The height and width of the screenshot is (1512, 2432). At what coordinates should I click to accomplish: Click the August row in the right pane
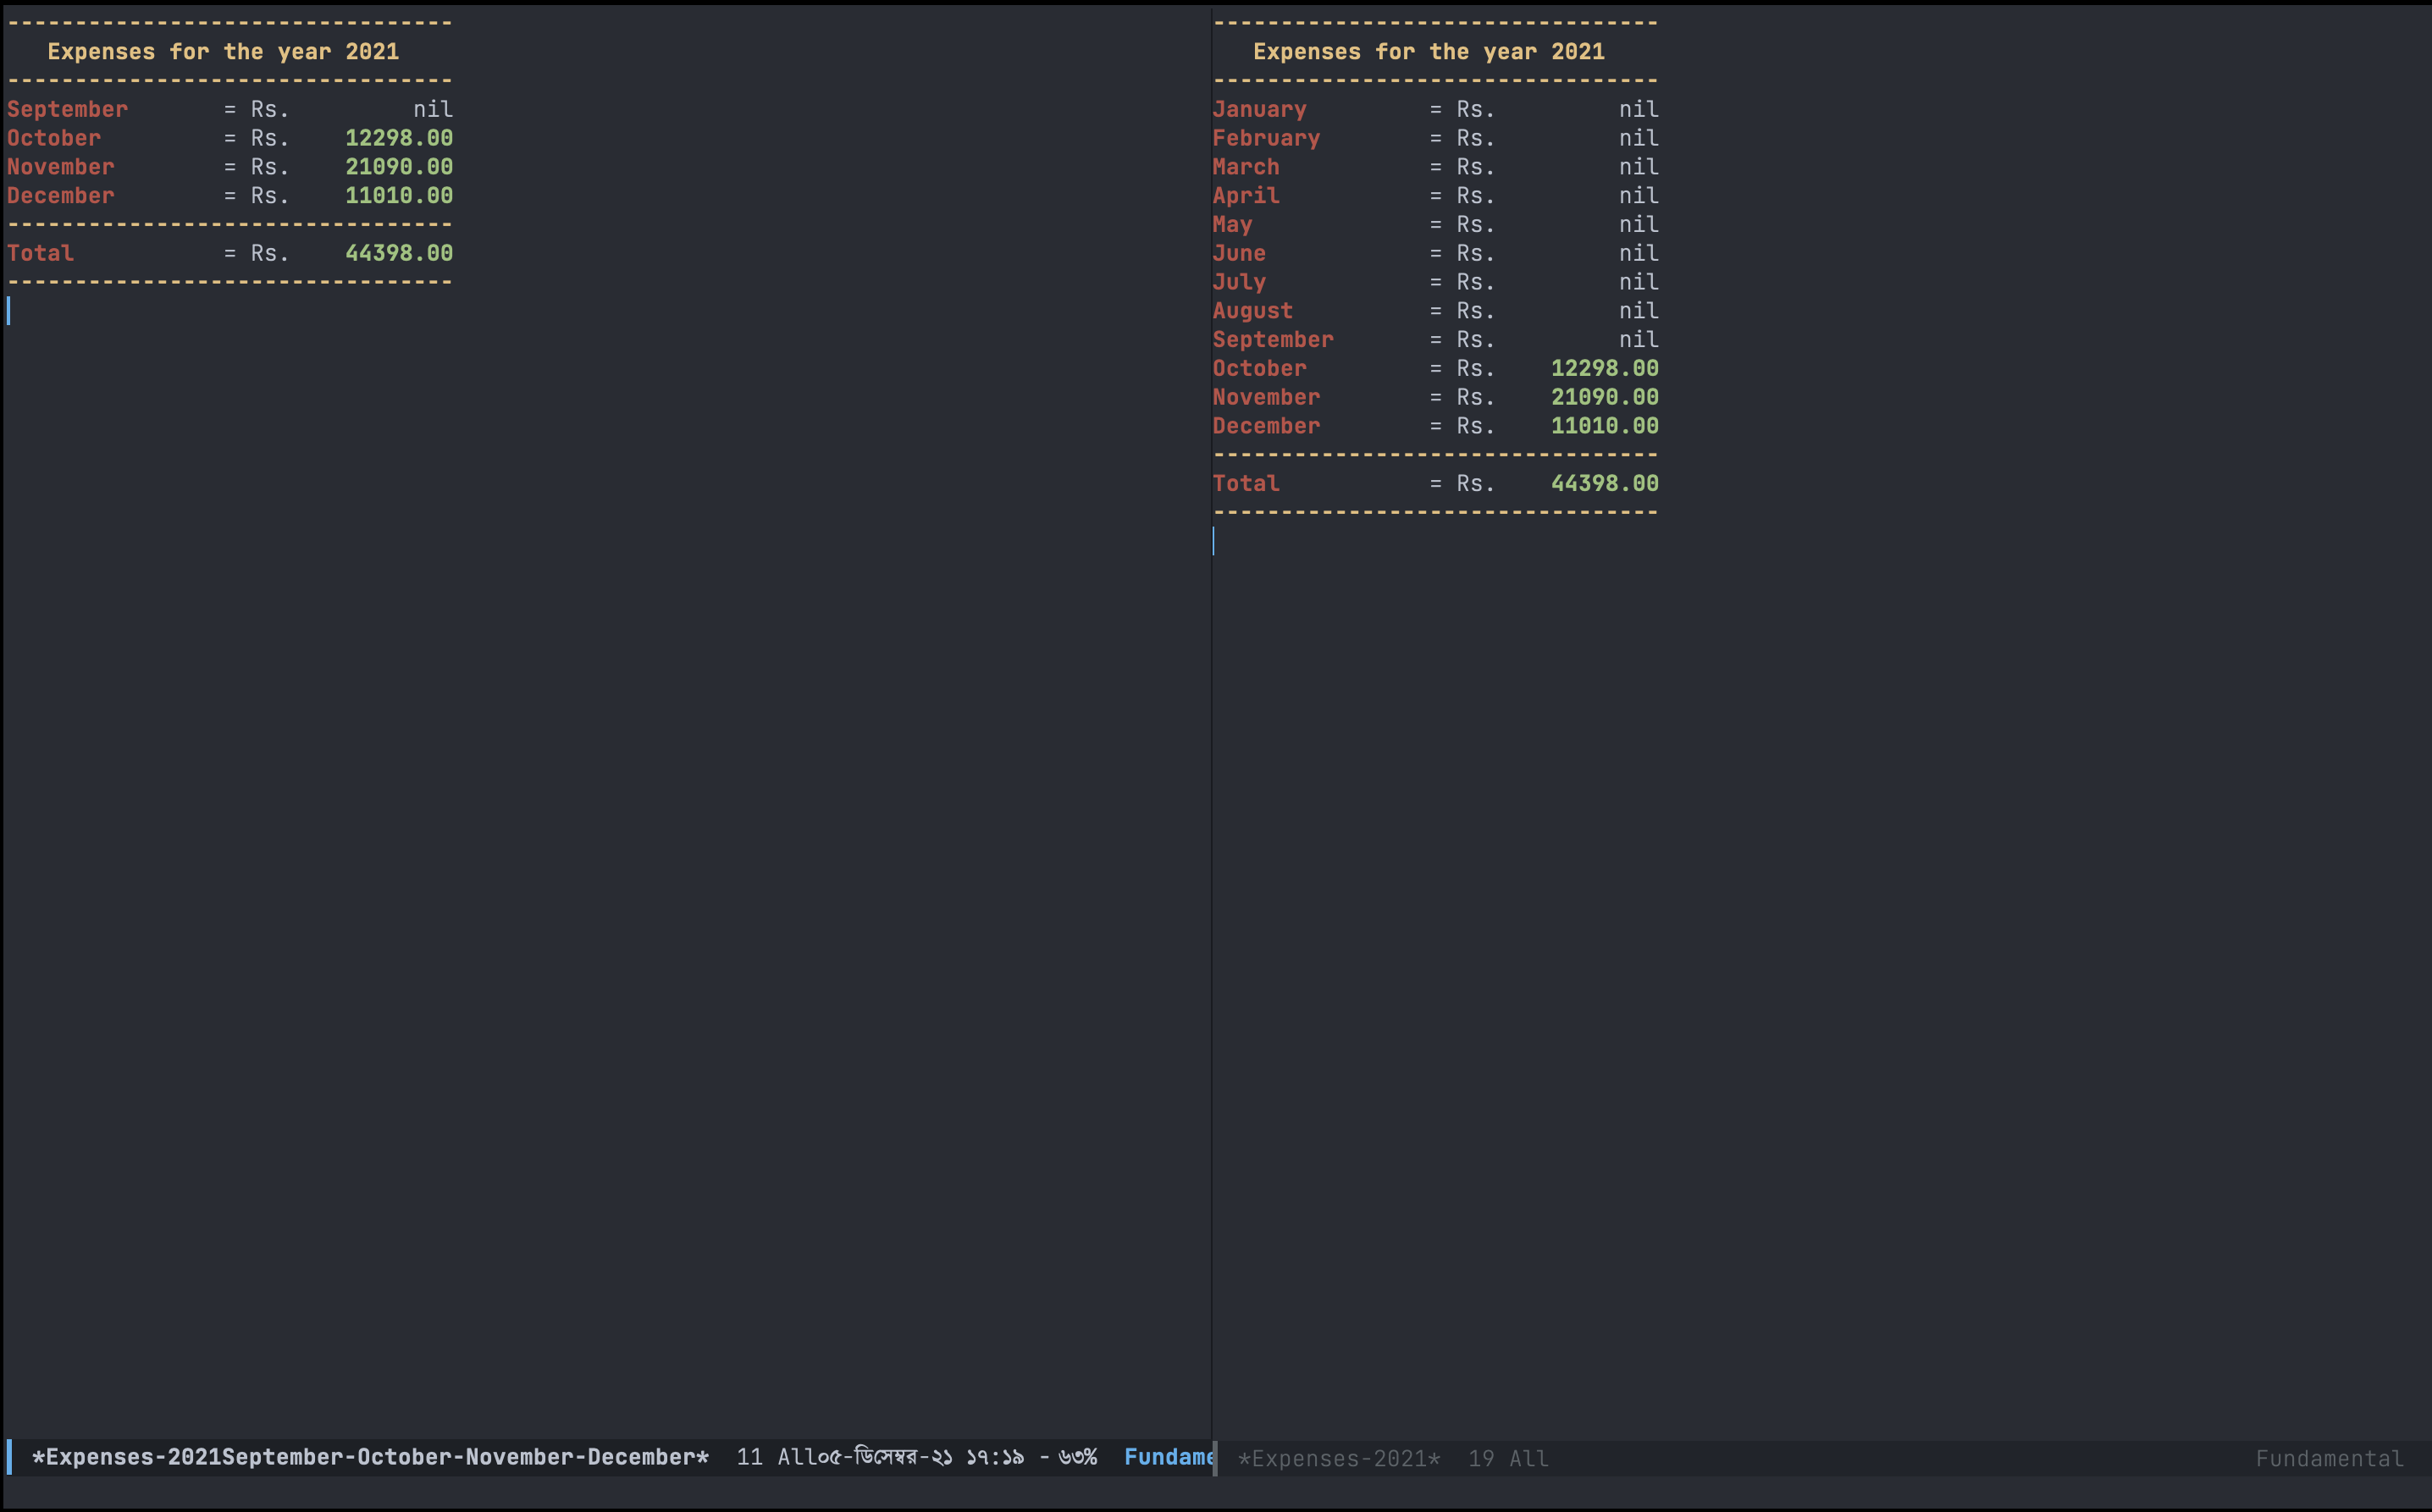[1252, 311]
